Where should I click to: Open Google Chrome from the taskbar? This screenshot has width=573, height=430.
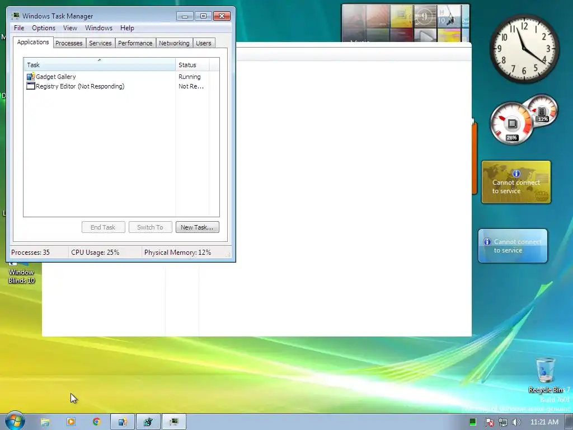[x=96, y=422]
